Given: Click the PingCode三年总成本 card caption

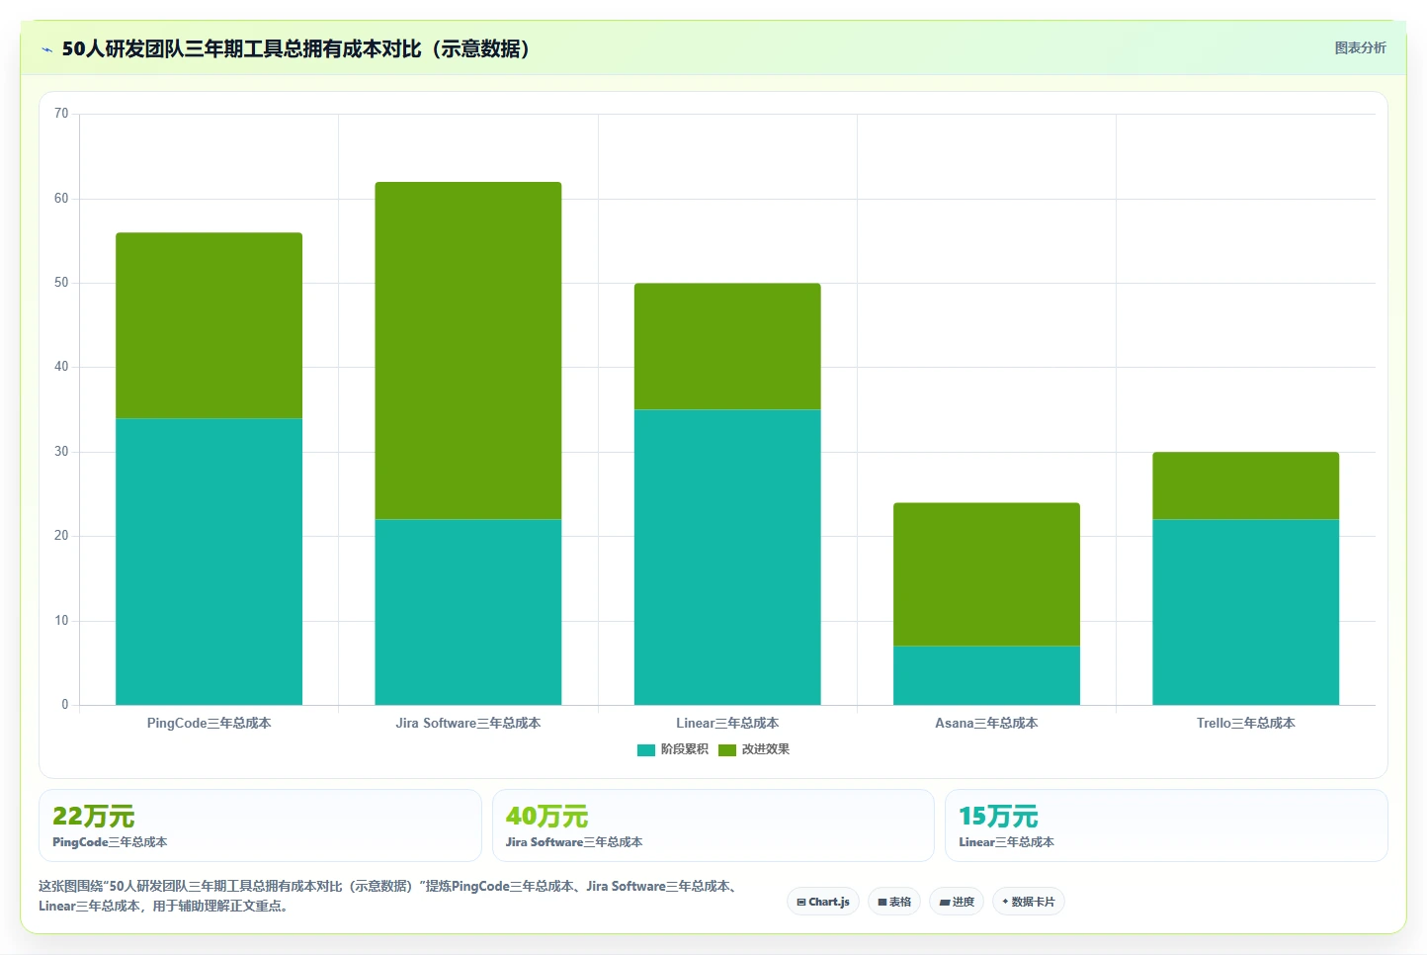Looking at the screenshot, I should 110,842.
